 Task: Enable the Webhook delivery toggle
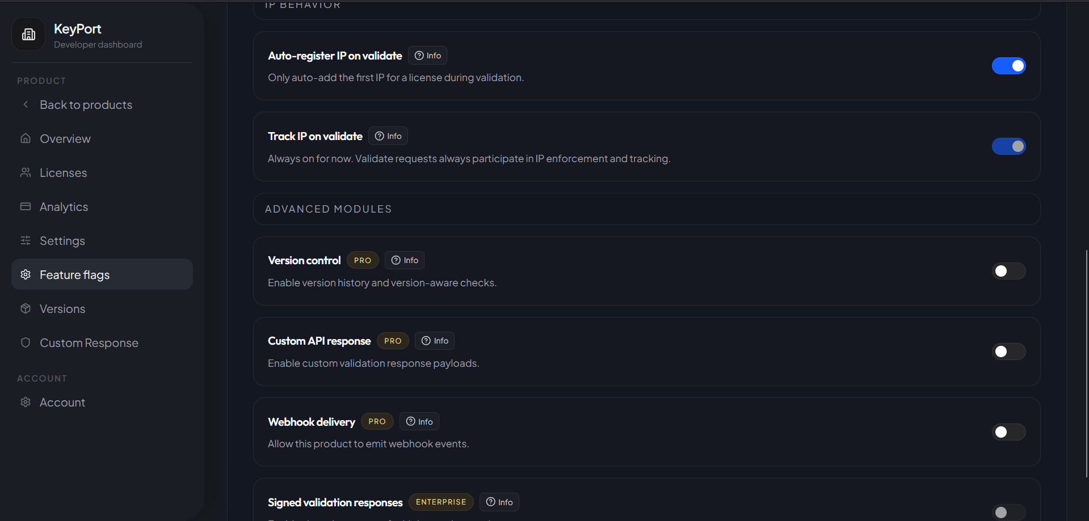coord(1008,432)
